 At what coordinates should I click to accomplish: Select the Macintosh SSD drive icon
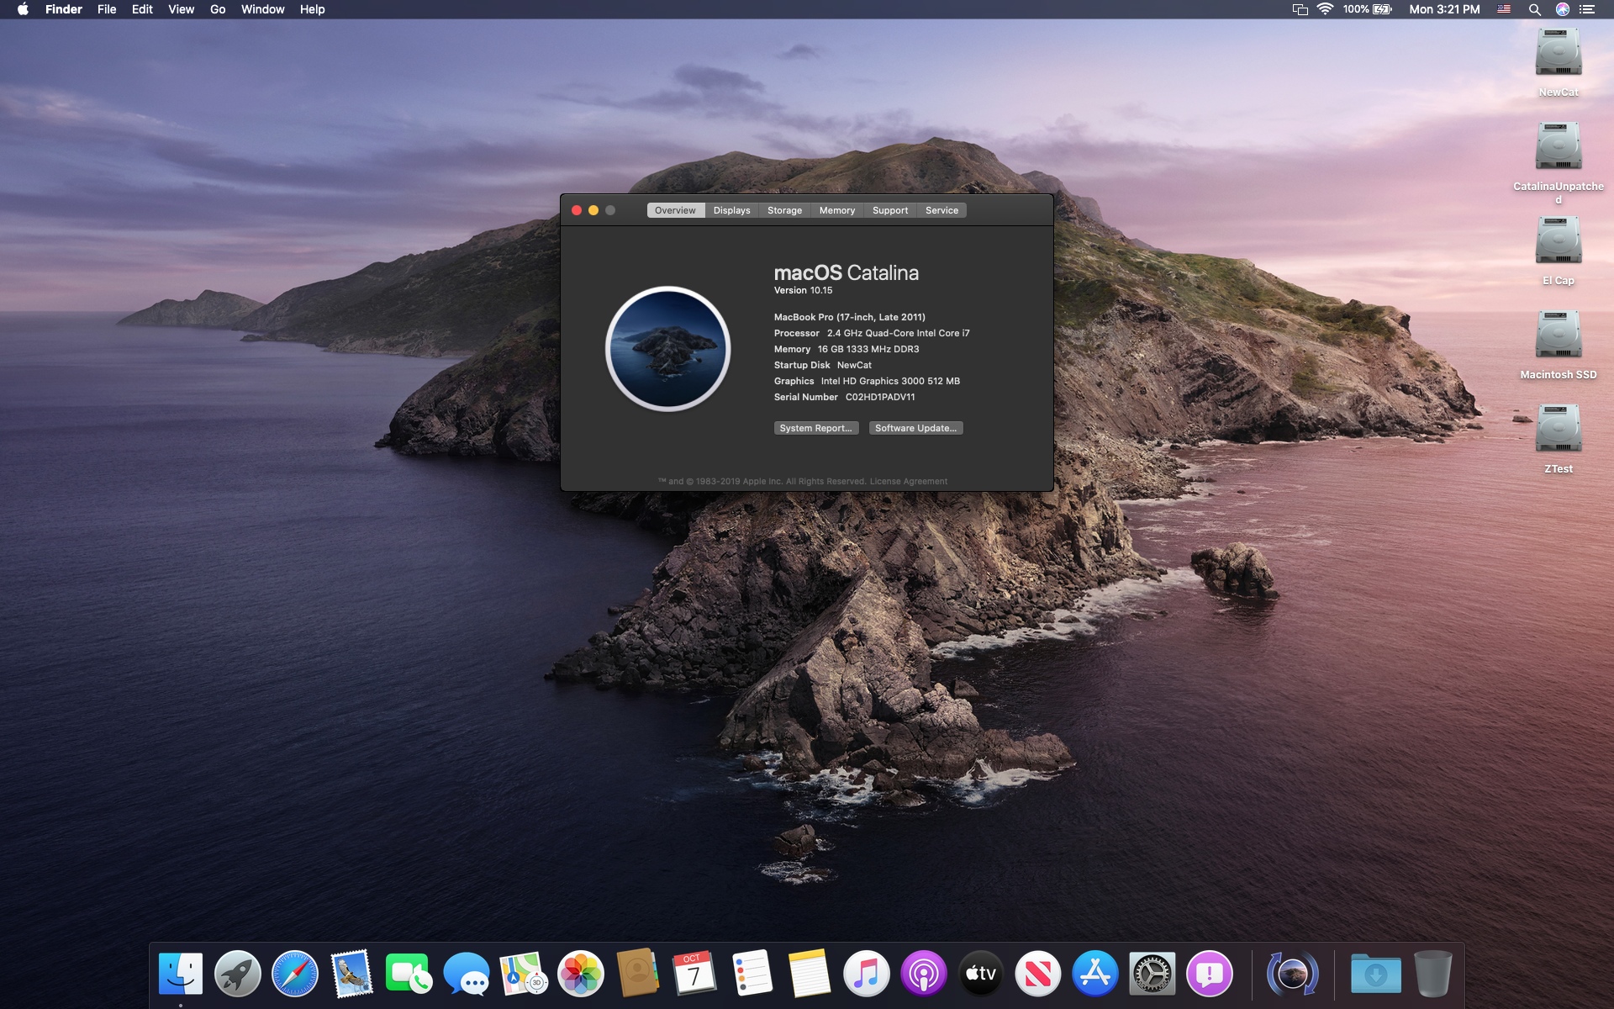[x=1558, y=335]
